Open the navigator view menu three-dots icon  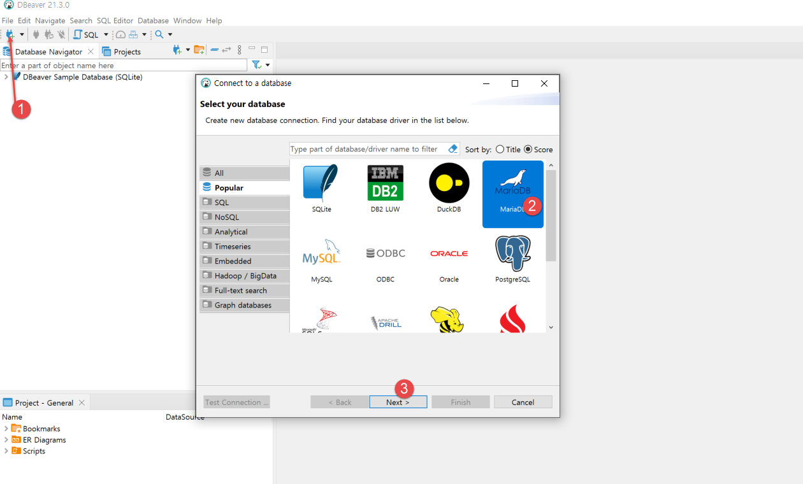240,50
